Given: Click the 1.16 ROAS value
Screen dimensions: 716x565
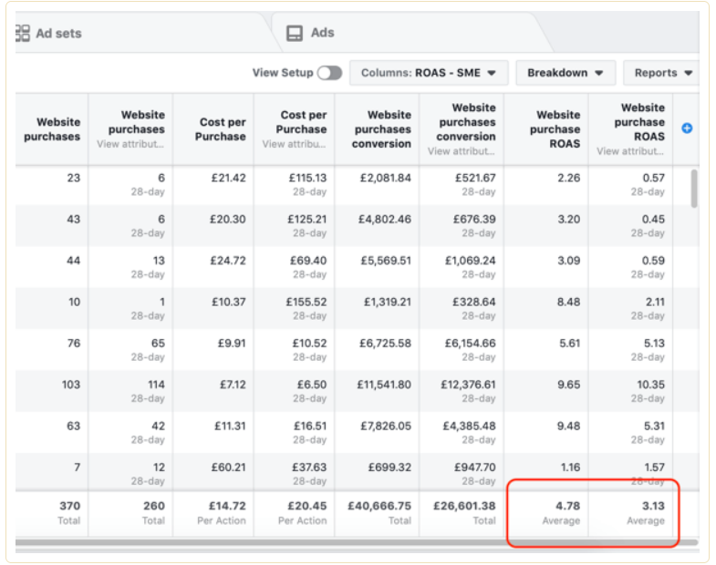Looking at the screenshot, I should 570,467.
